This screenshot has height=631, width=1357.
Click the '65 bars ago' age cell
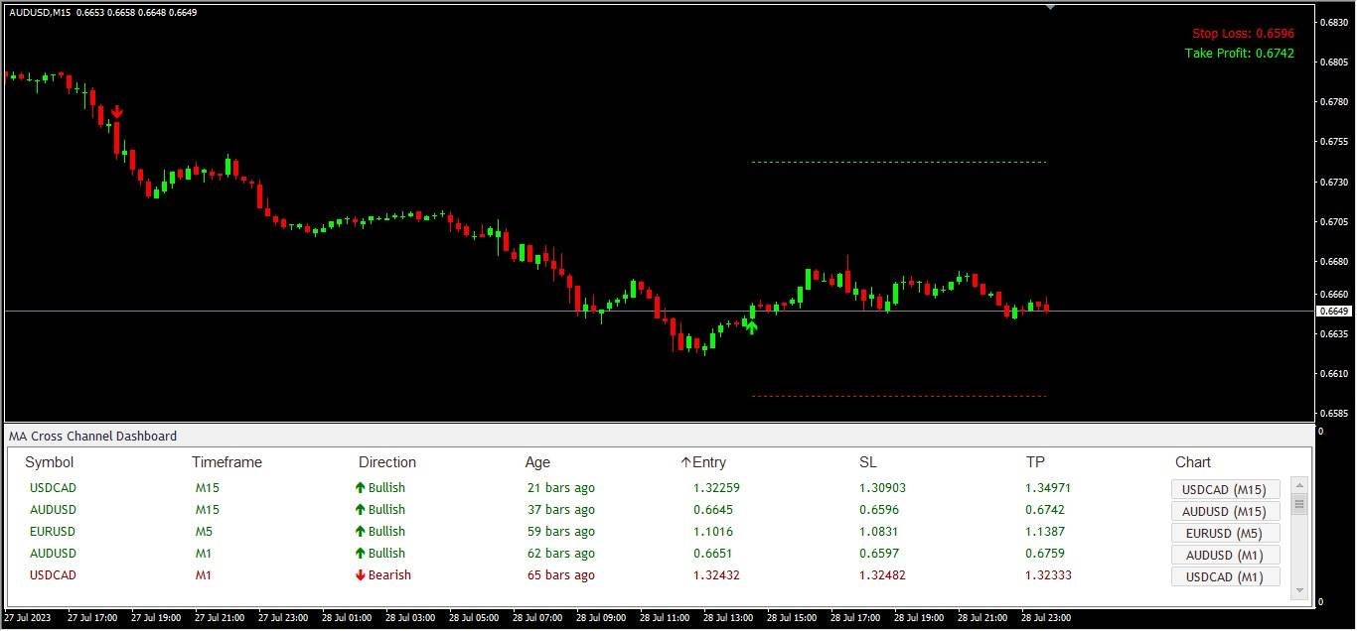click(x=561, y=574)
